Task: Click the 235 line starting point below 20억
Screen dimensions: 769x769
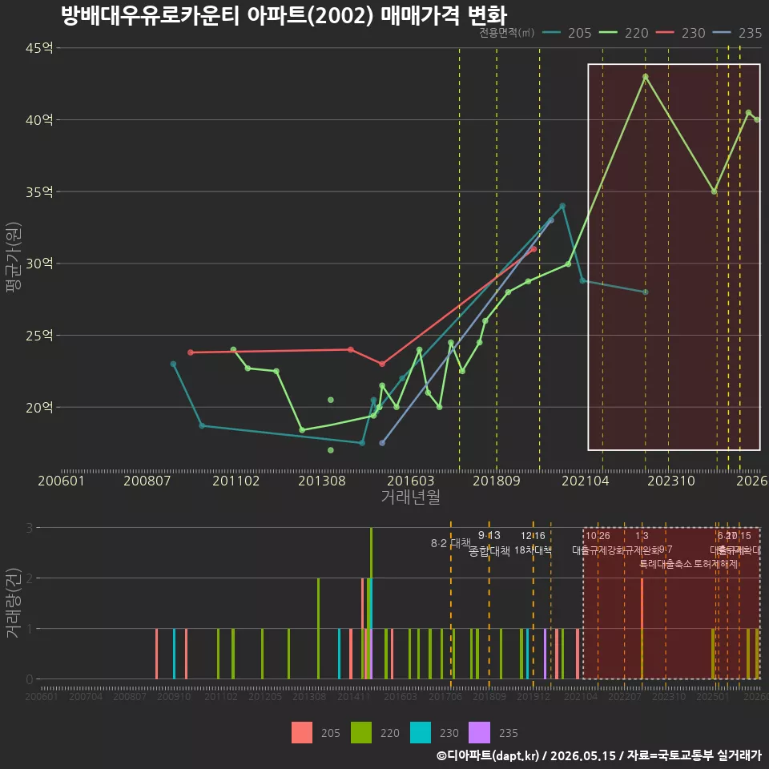Action: pos(382,443)
